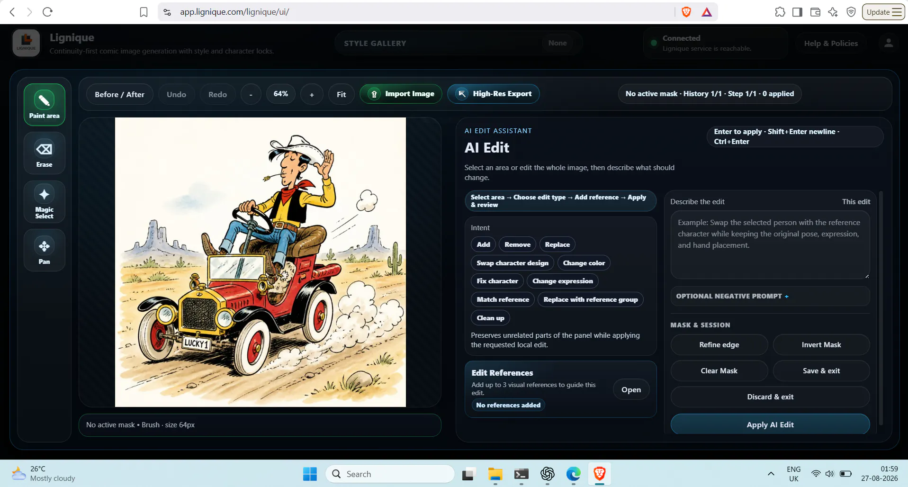Screen dimensions: 908x487
Task: Click the Import Image button
Action: point(401,94)
